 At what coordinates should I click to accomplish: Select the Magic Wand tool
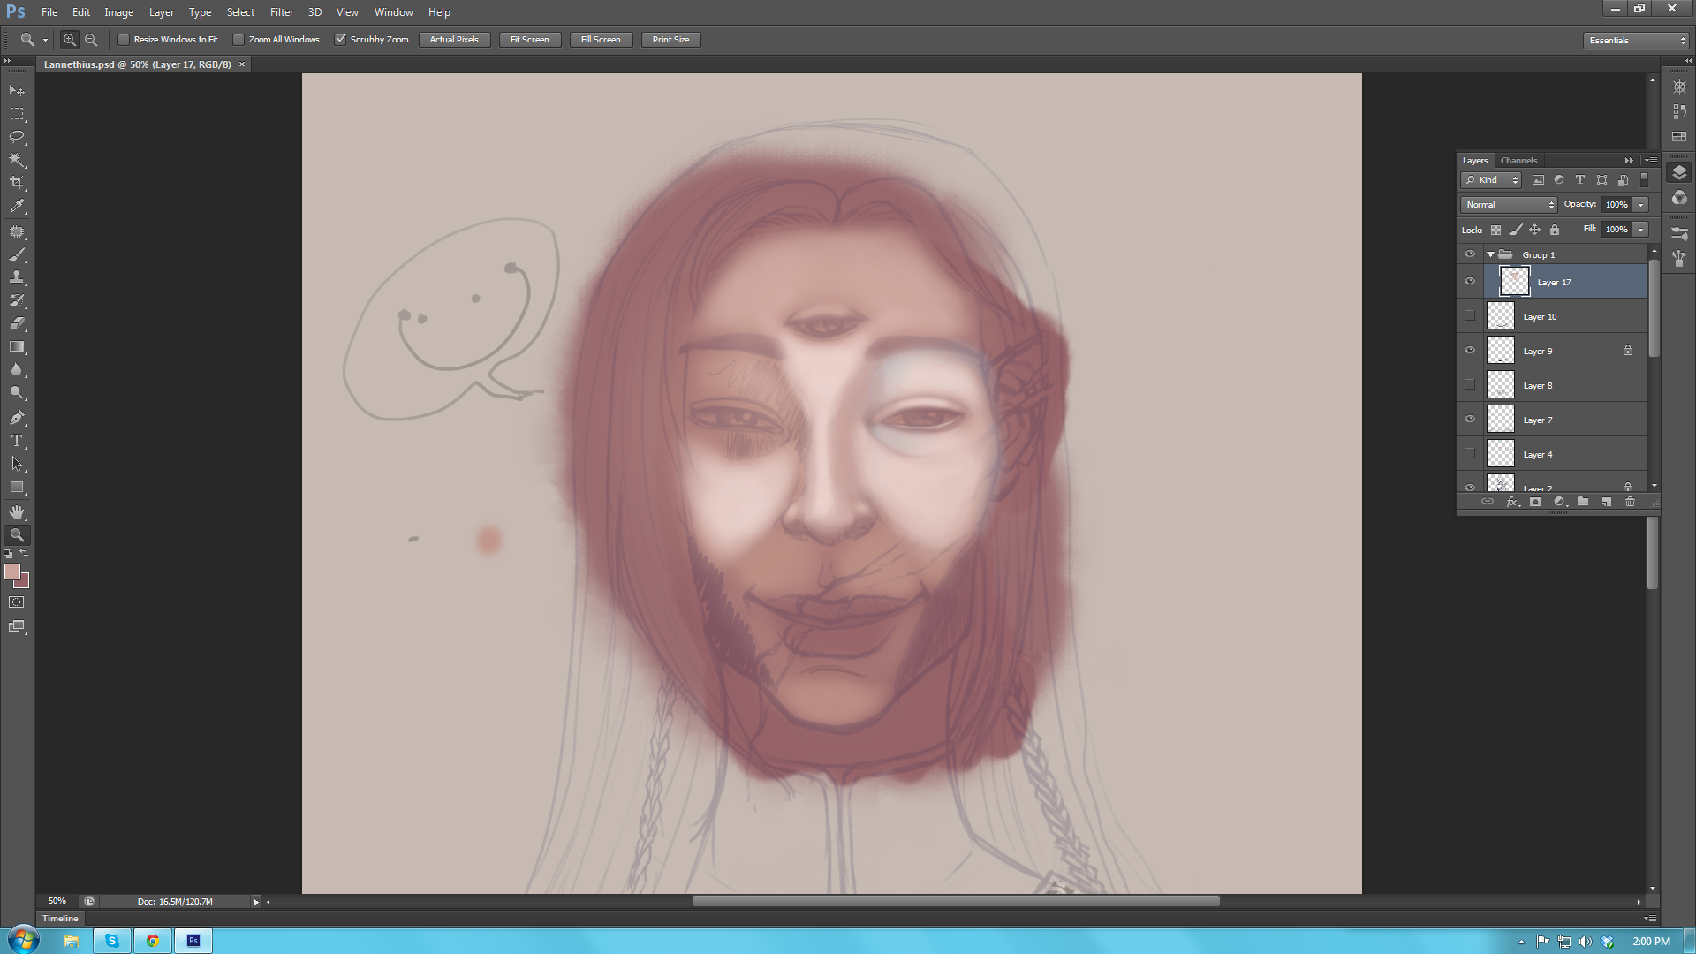tap(17, 160)
